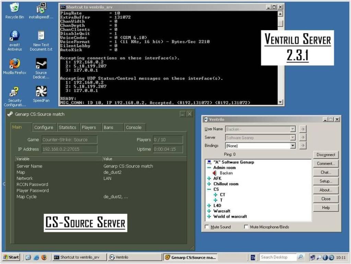Select the installspeedf... installer desktop icon

coord(41,11)
